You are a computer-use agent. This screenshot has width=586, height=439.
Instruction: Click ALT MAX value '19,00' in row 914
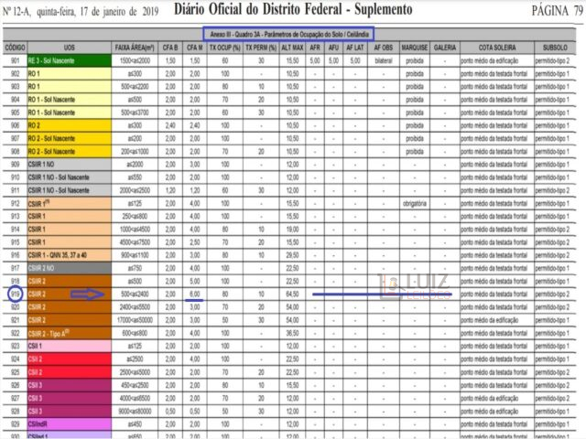click(x=292, y=230)
